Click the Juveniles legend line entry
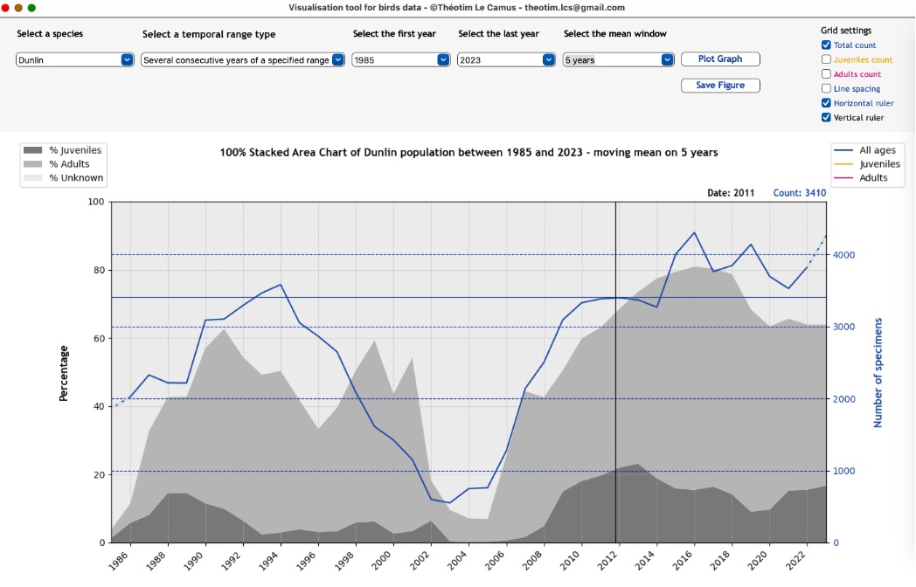Image resolution: width=916 pixels, height=587 pixels. (844, 164)
